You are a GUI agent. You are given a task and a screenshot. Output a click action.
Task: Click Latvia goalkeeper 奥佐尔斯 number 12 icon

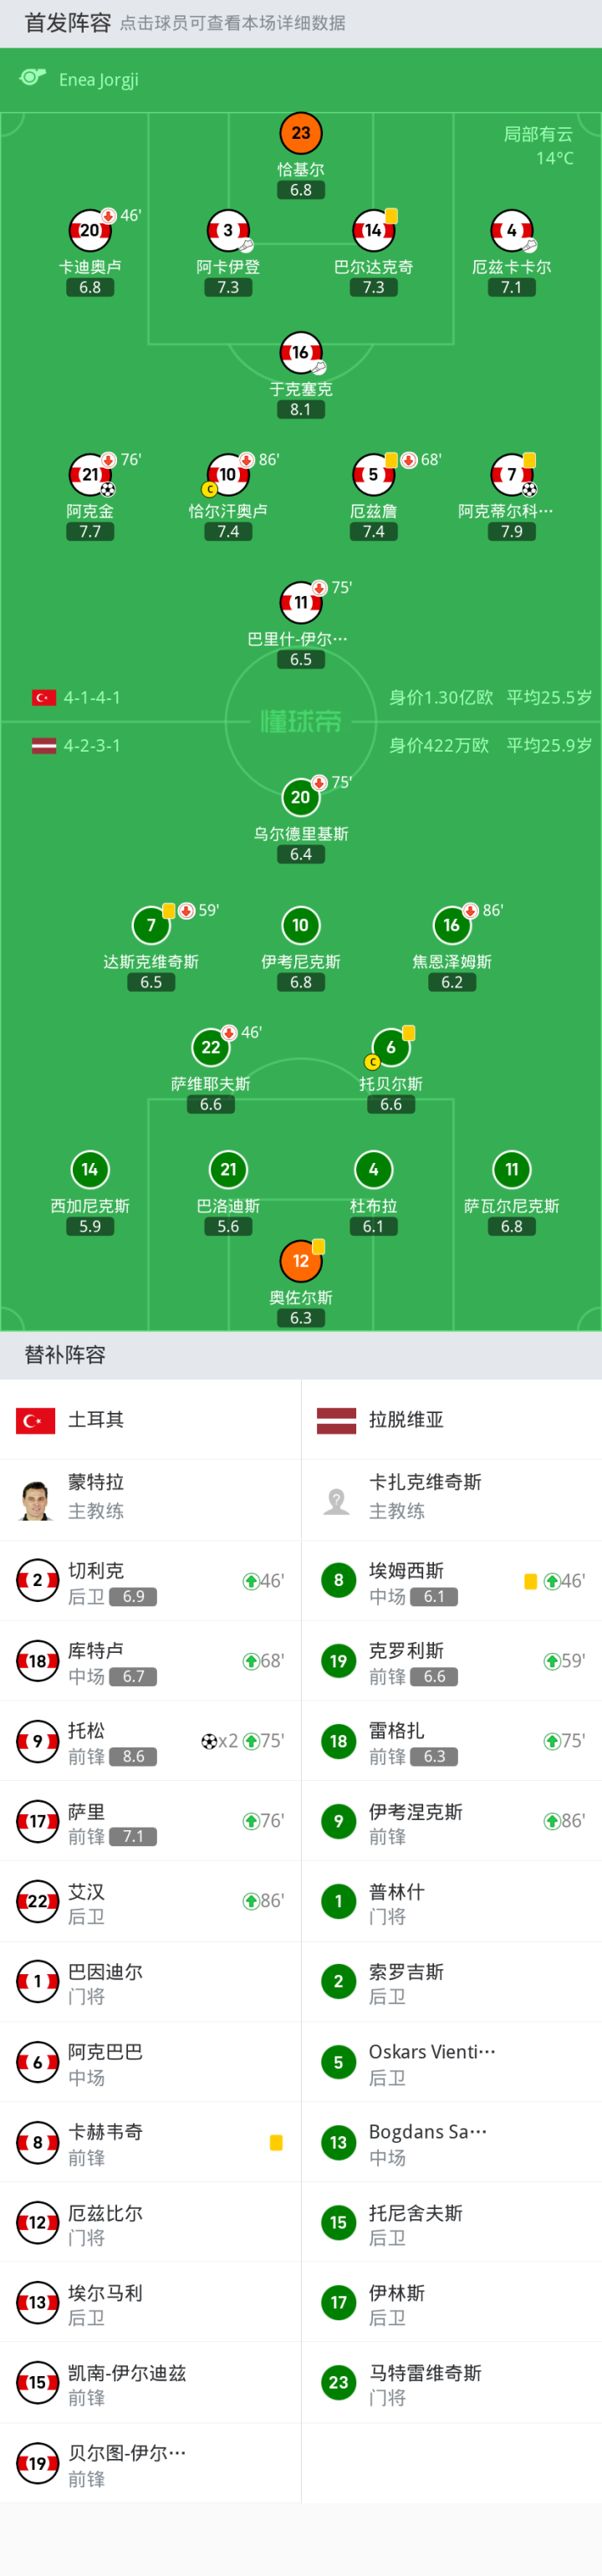301,1261
